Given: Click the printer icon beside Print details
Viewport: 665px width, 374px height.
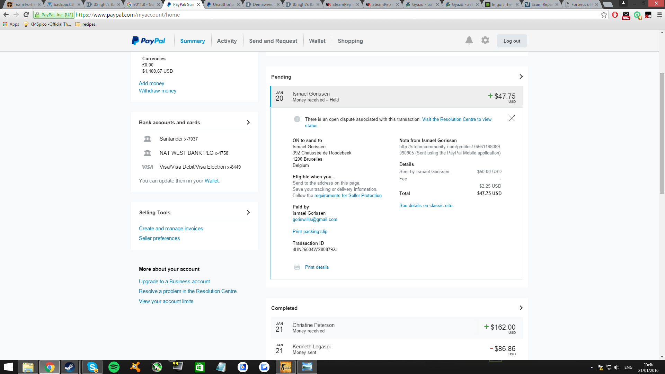Looking at the screenshot, I should coord(297,267).
